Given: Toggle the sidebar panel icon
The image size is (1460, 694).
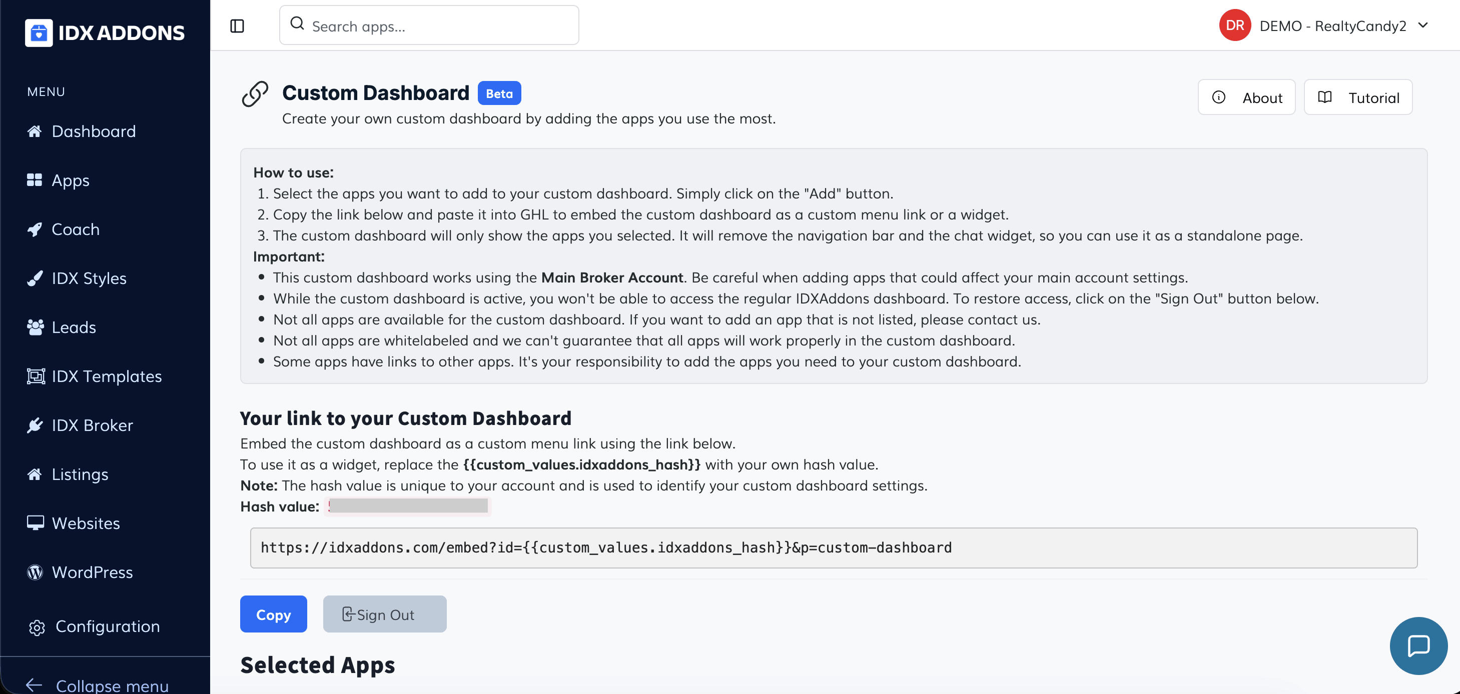Looking at the screenshot, I should (x=237, y=26).
